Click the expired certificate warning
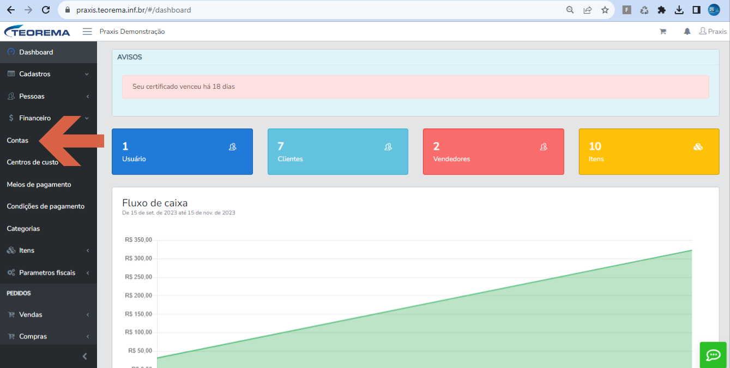 pyautogui.click(x=415, y=87)
